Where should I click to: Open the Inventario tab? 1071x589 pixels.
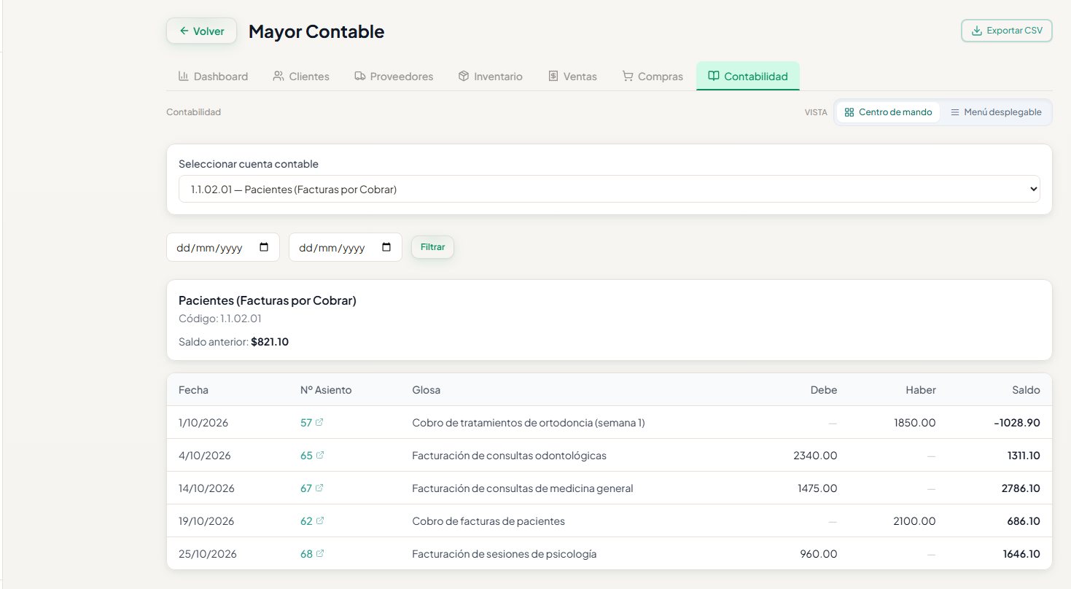[x=490, y=76]
